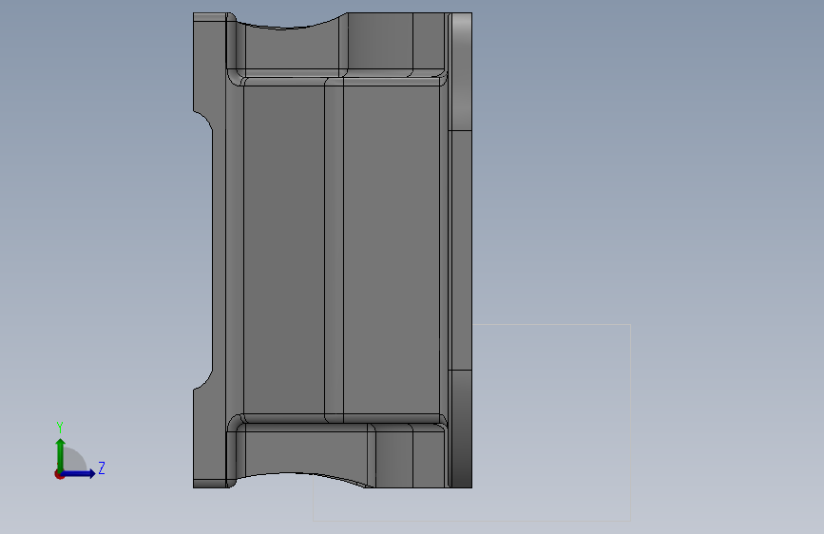Screen dimensions: 824x534
Task: Pick the large recessed face right of rib
Action: pos(392,250)
